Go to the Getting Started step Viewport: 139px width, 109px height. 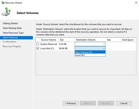point(10,23)
